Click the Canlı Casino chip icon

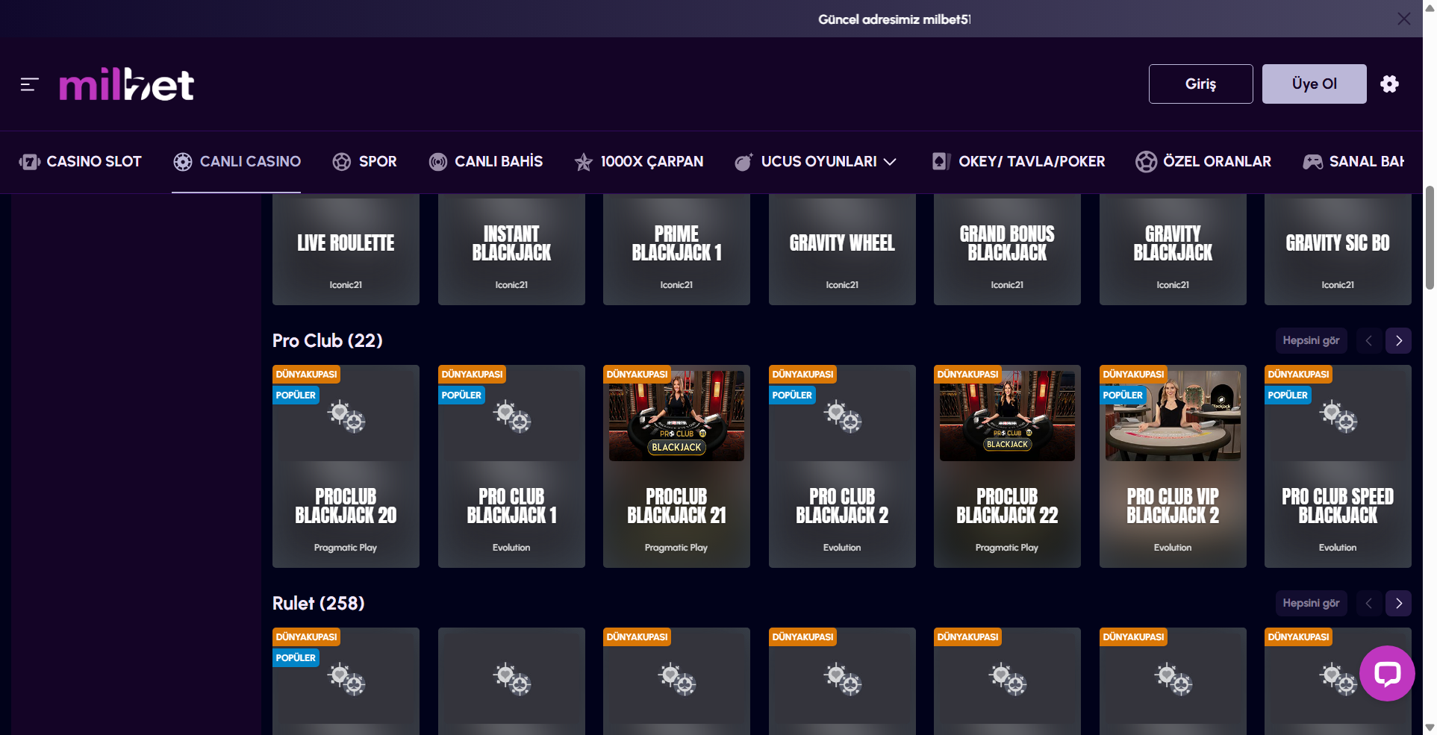coord(183,162)
